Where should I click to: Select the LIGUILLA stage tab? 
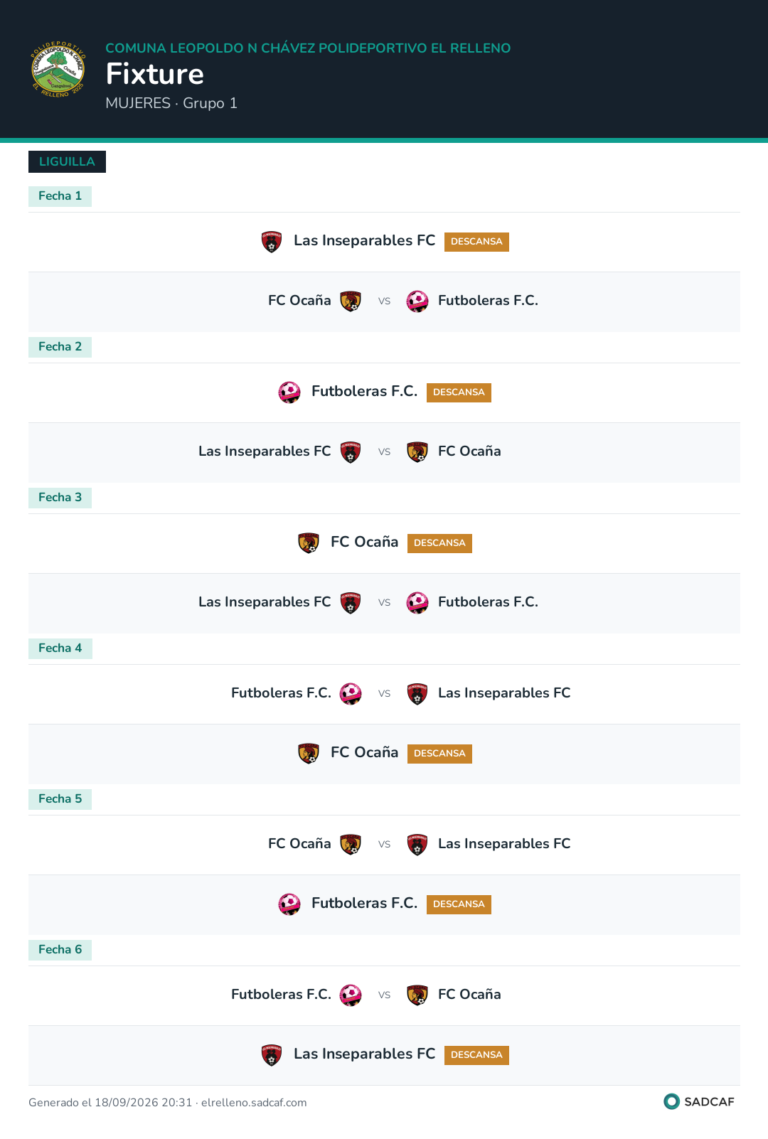pyautogui.click(x=67, y=161)
